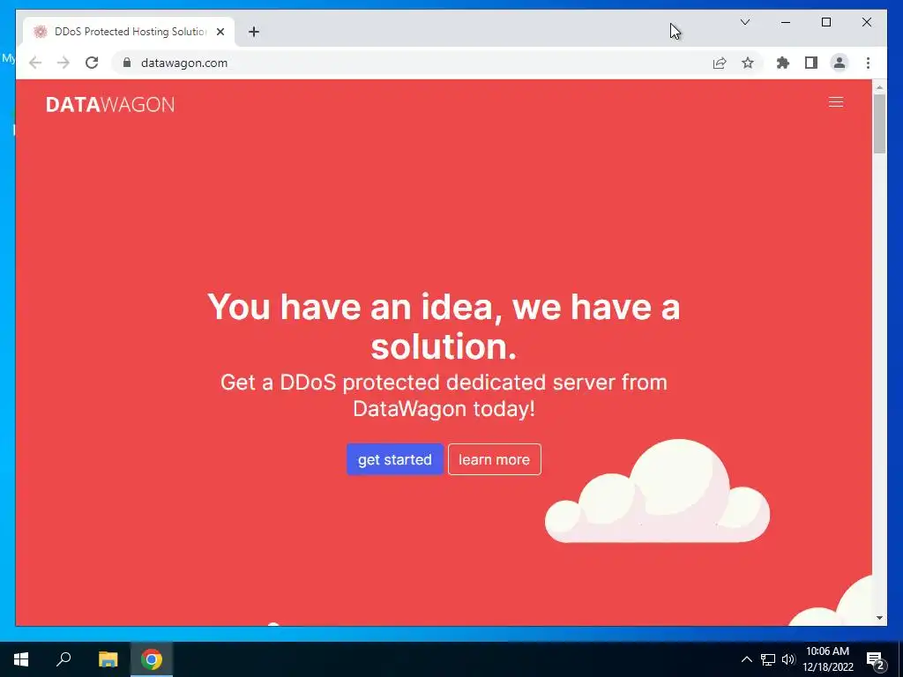Click the DataWagon logo
Image resolution: width=903 pixels, height=677 pixels.
[x=110, y=104]
